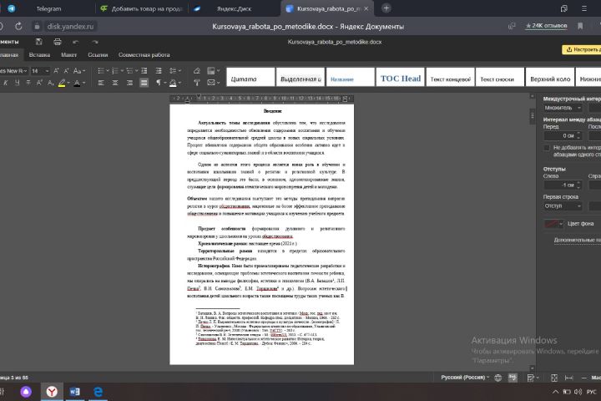601x401 pixels.
Task: Apply the 'Цитата' text style
Action: [250, 77]
